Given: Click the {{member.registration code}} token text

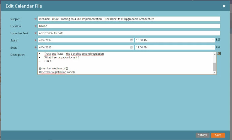Looking at the screenshot, I should pos(57,72).
